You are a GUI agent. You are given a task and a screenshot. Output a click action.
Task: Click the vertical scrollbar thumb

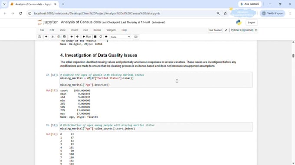tap(293, 56)
